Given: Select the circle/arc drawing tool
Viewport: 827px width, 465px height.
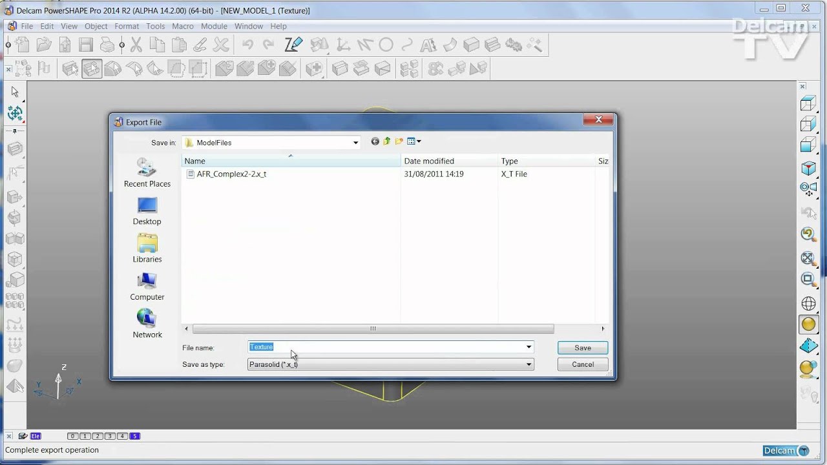Looking at the screenshot, I should (386, 45).
